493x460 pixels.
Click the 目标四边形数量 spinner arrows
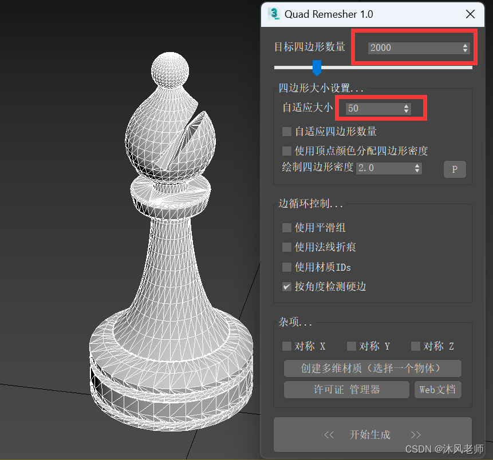[x=465, y=47]
